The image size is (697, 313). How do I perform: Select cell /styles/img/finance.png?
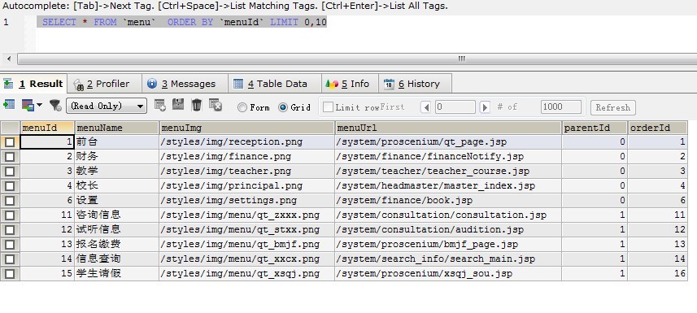click(246, 157)
